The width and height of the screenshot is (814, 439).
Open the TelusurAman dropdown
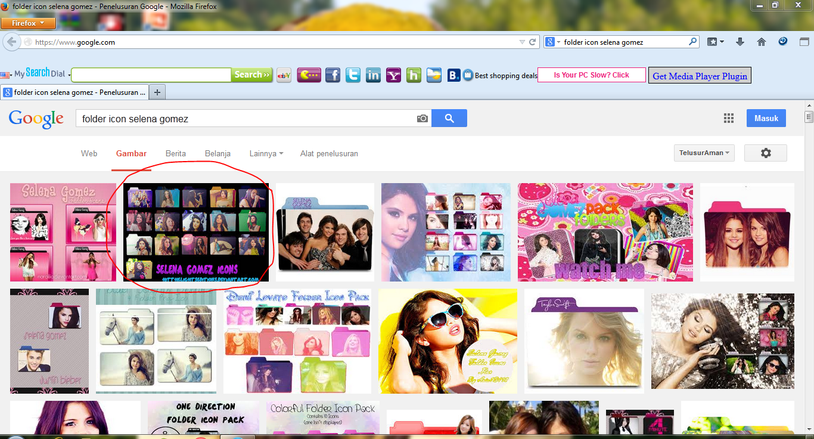[704, 153]
